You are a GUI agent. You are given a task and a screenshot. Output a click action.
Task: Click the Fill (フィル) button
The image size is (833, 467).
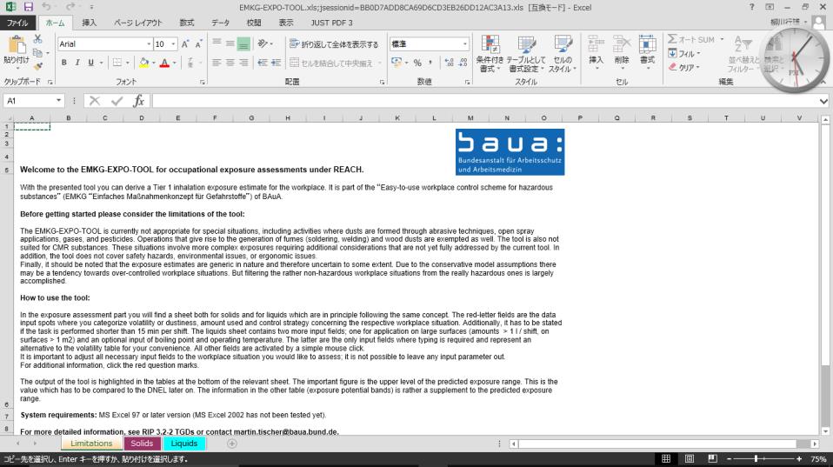(683, 53)
